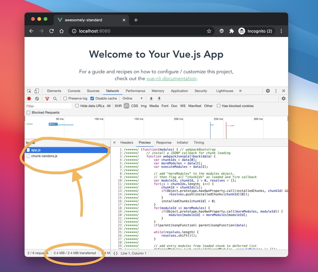
Task: Open the gear-shaped extension icon in toolbar
Action: coord(221,31)
